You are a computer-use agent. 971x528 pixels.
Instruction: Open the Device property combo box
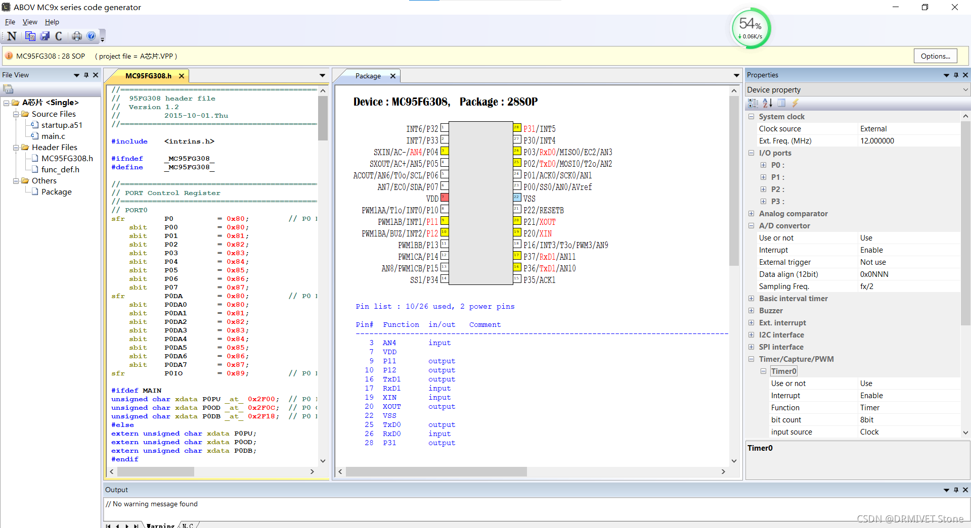tap(858, 89)
